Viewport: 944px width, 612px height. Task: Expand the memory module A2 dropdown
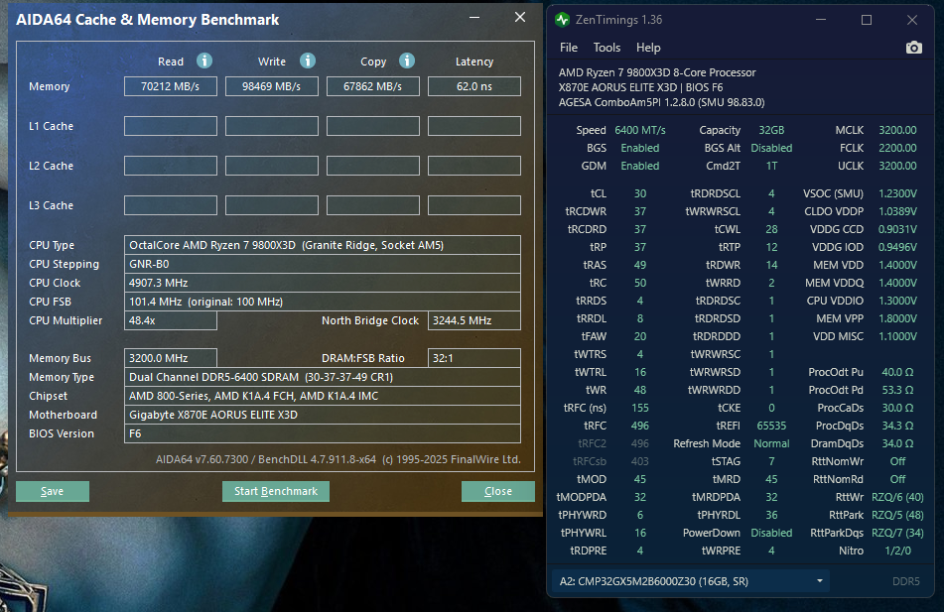coord(820,581)
